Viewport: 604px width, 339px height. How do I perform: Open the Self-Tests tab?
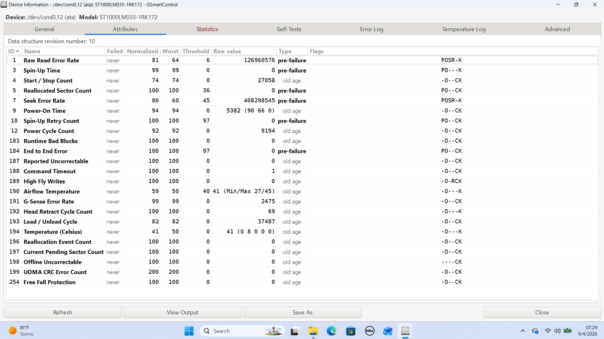click(x=289, y=29)
